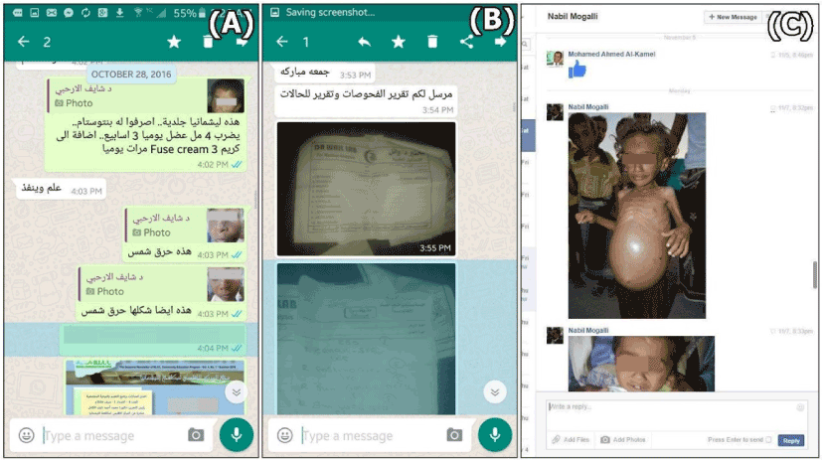Click the Add Files link
Image resolution: width=822 pixels, height=460 pixels.
571,440
